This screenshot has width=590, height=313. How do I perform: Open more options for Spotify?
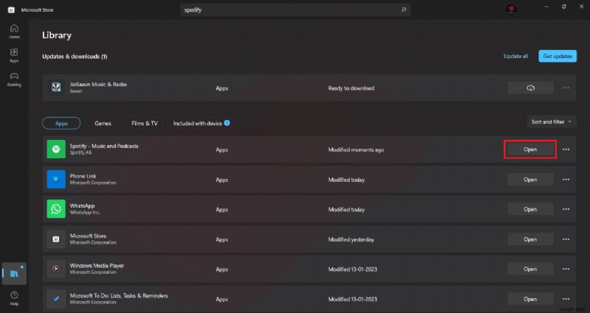click(566, 150)
